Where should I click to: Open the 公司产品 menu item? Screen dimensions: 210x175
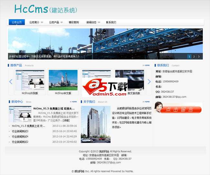[54, 22]
